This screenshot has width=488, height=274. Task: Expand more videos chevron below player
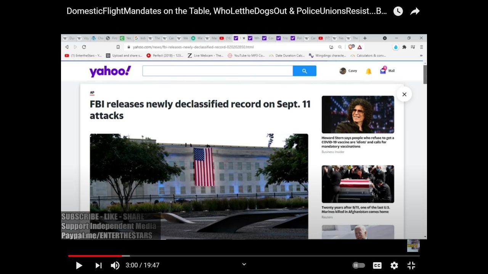click(244, 264)
